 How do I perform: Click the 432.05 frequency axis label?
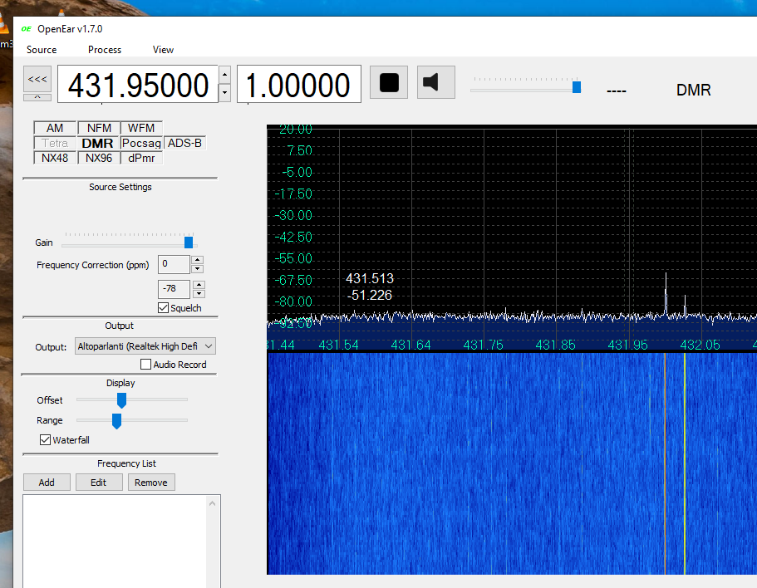coord(700,345)
